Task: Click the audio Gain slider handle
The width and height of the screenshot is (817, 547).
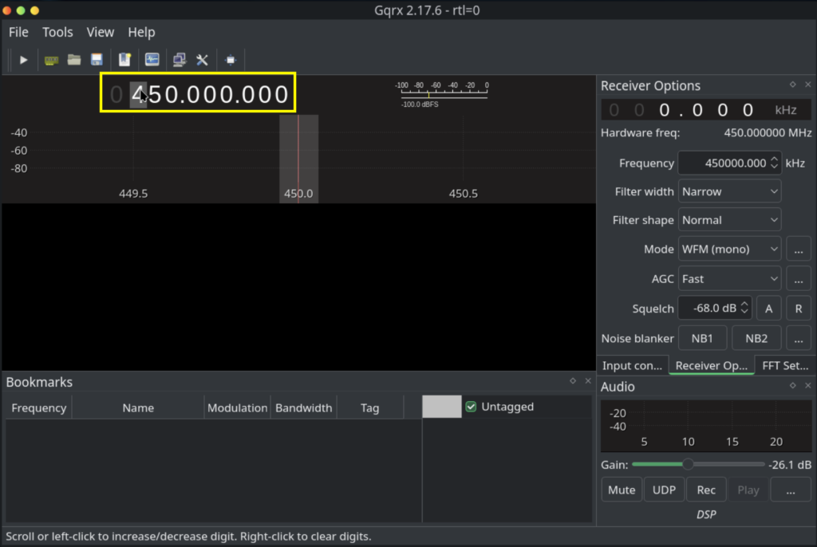Action: coord(688,464)
